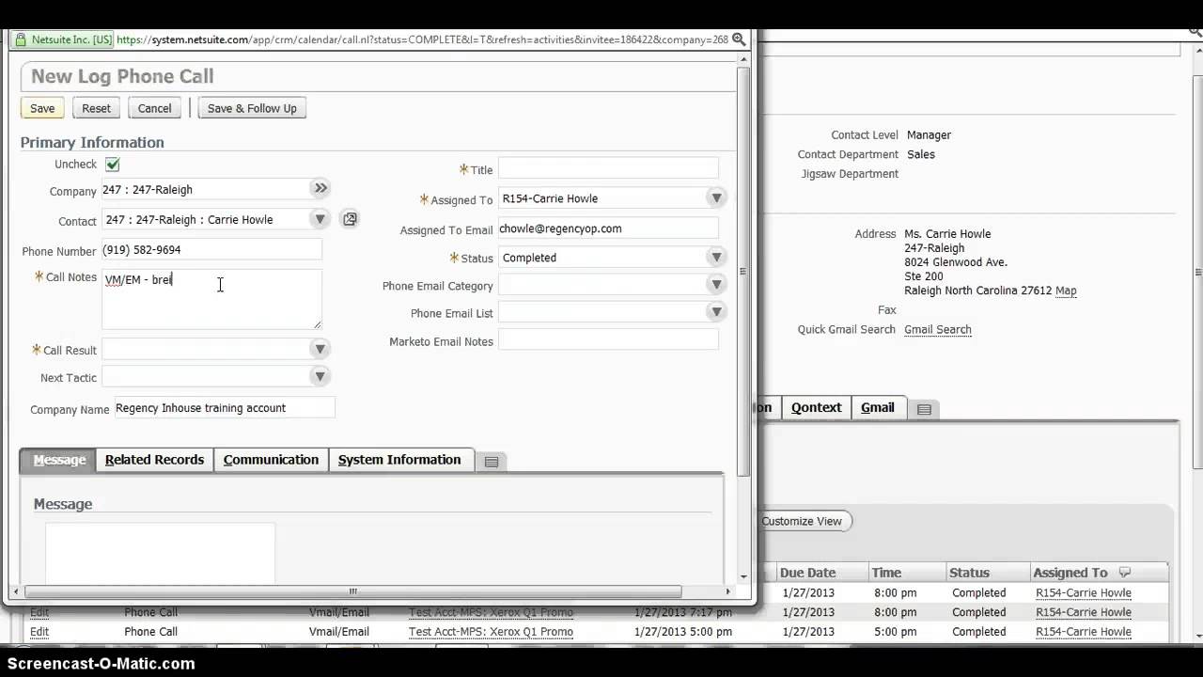Open the Communication tab
Viewport: 1203px width, 677px height.
point(271,460)
